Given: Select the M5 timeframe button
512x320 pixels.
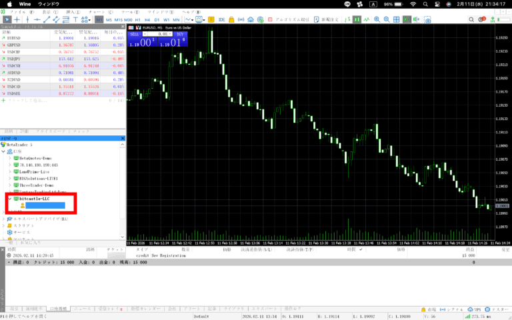Looking at the screenshot, I should coord(109,20).
